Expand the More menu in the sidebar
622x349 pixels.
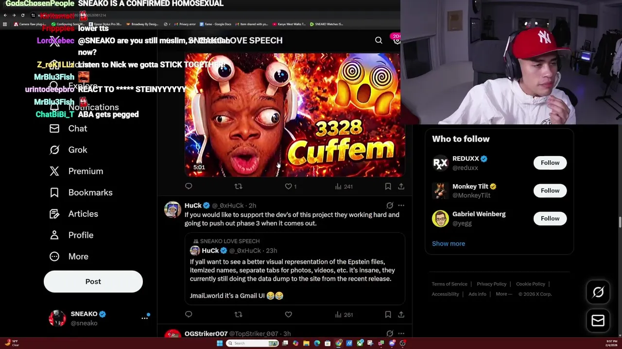coord(69,256)
